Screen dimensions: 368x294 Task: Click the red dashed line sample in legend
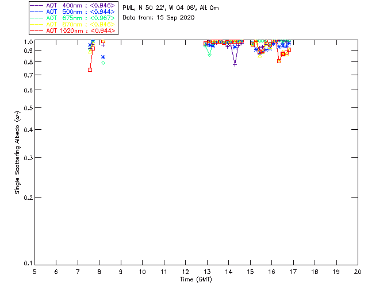click(37, 30)
